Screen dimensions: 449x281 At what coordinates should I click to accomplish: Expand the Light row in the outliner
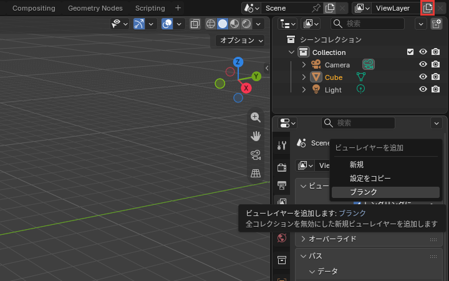pyautogui.click(x=304, y=89)
